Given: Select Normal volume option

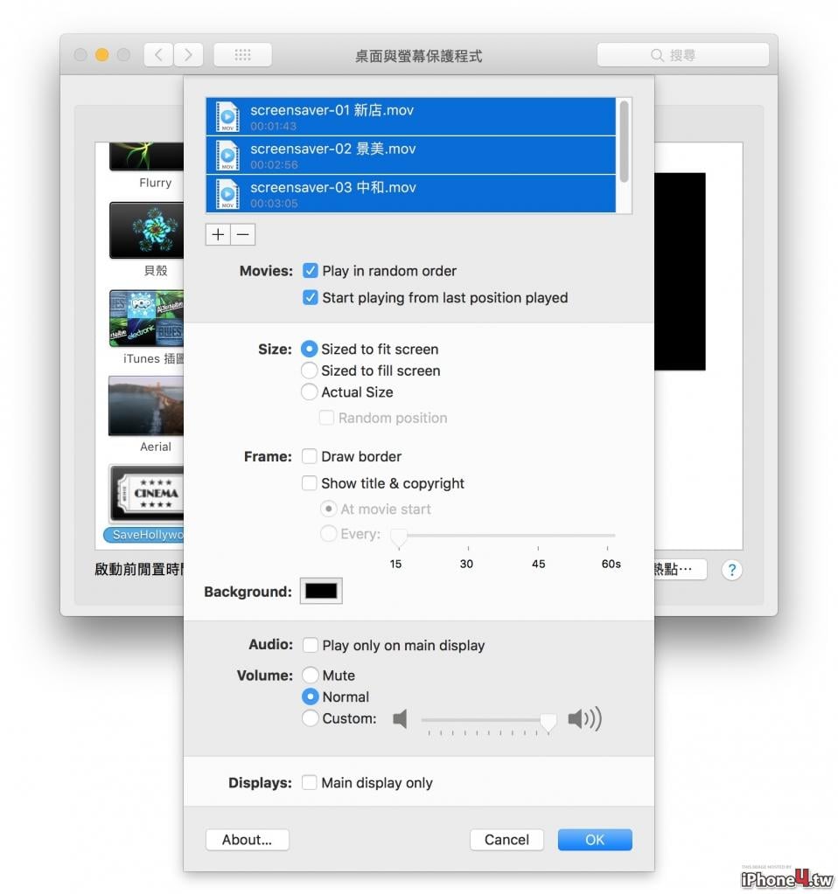Looking at the screenshot, I should click(311, 696).
